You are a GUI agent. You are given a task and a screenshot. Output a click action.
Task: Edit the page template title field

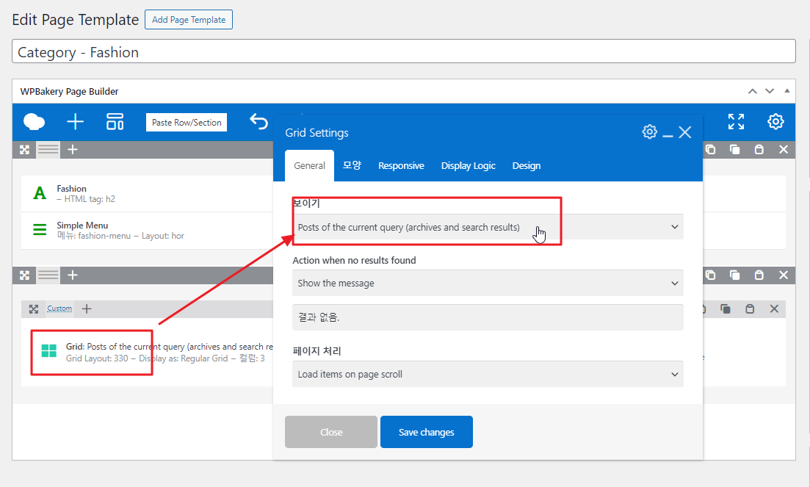(403, 51)
